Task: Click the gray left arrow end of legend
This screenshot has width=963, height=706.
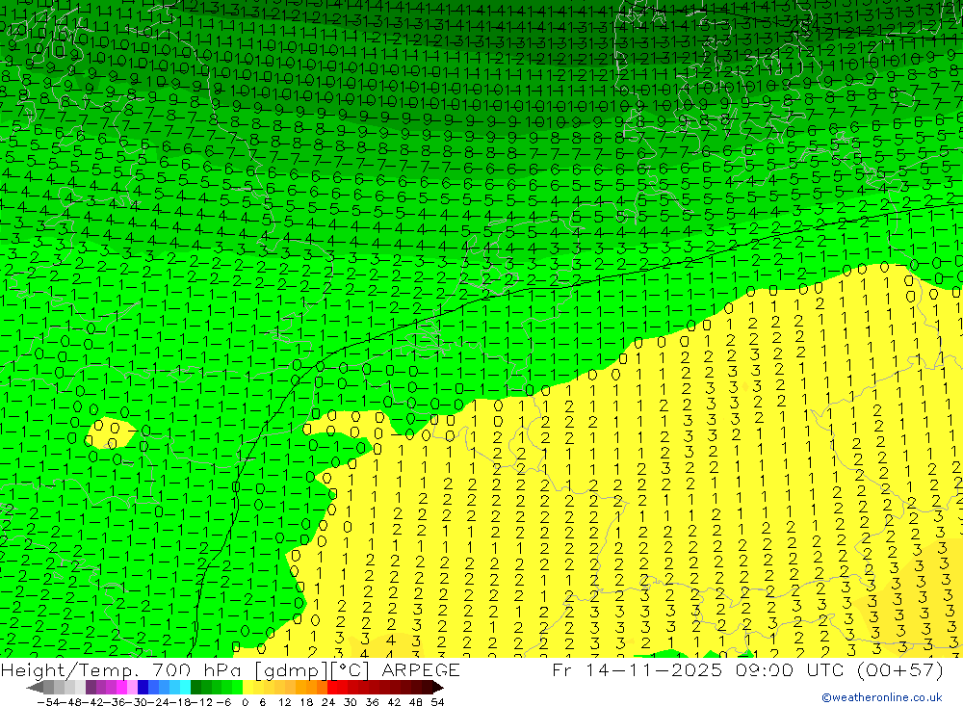Action: point(35,688)
